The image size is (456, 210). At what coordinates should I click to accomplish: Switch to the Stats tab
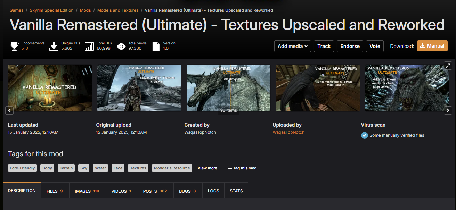point(236,191)
